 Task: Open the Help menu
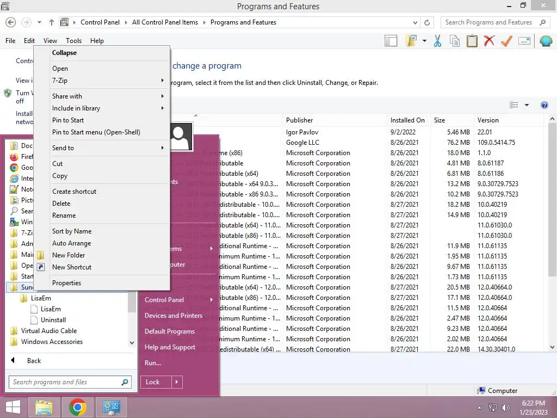(97, 41)
